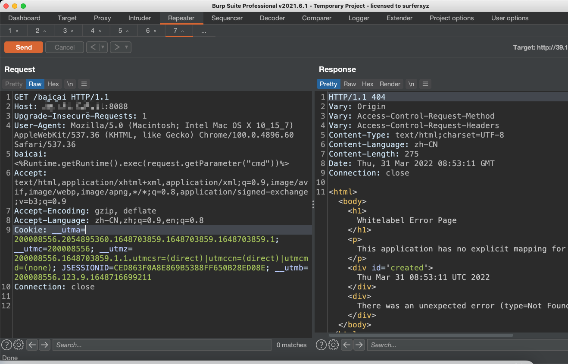Screen dimensions: 568x364
Task: Click the Whitelabel Error Page text
Action: tap(407, 220)
